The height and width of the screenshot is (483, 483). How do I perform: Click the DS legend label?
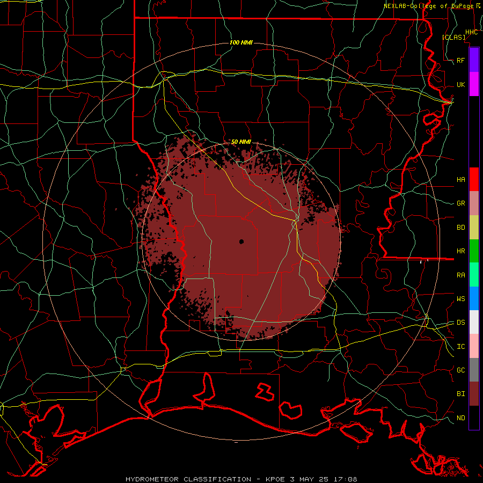coord(460,323)
